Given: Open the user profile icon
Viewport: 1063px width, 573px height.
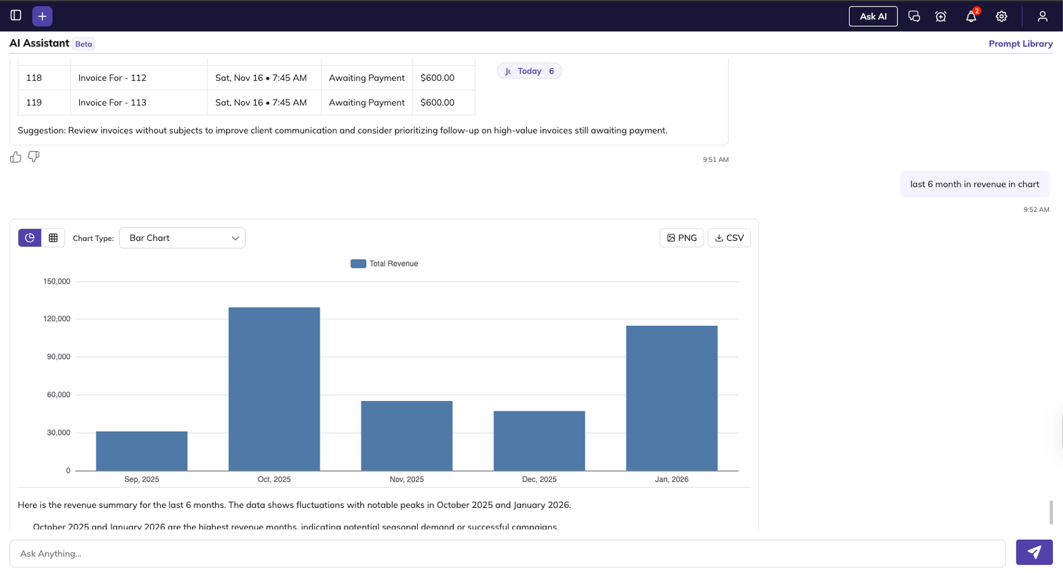Looking at the screenshot, I should [1042, 17].
